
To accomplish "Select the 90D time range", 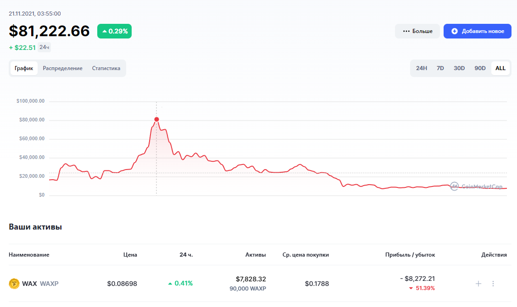I will click(480, 68).
